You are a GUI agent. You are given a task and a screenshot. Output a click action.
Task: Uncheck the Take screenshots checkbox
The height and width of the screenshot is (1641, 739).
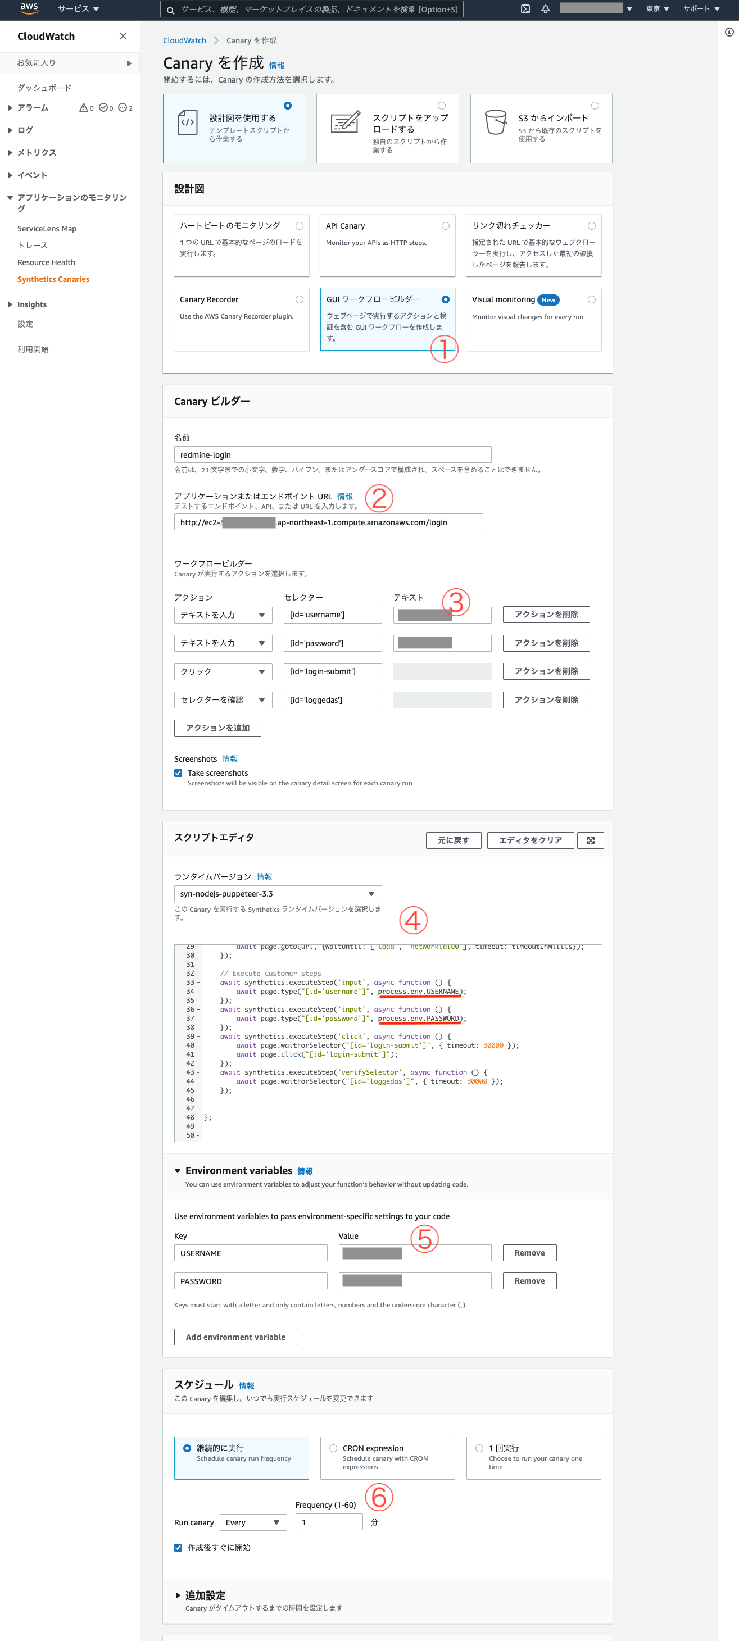point(178,772)
